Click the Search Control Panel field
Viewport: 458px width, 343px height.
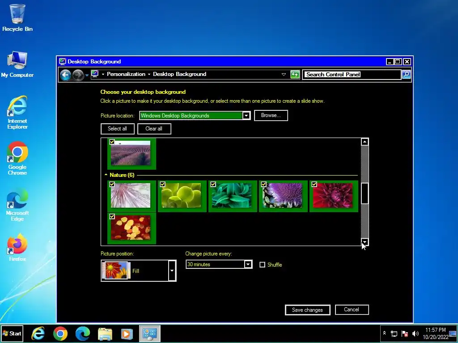(x=352, y=75)
